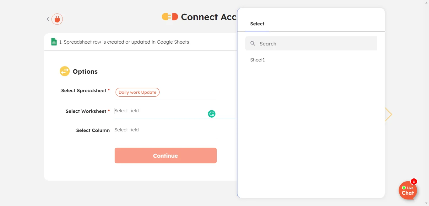
Task: Choose Sheet1 from the list
Action: [x=258, y=60]
